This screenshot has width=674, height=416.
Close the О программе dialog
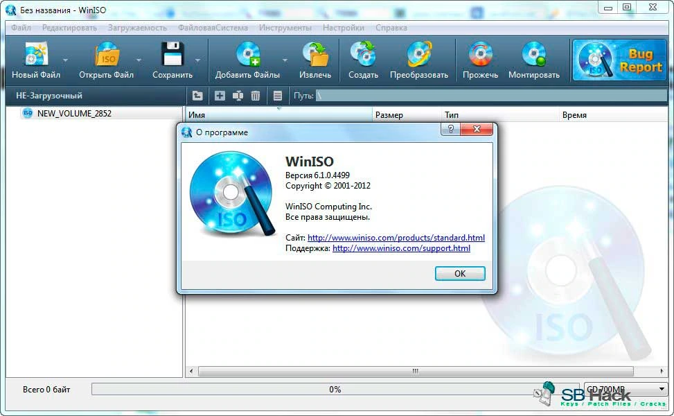(x=477, y=129)
